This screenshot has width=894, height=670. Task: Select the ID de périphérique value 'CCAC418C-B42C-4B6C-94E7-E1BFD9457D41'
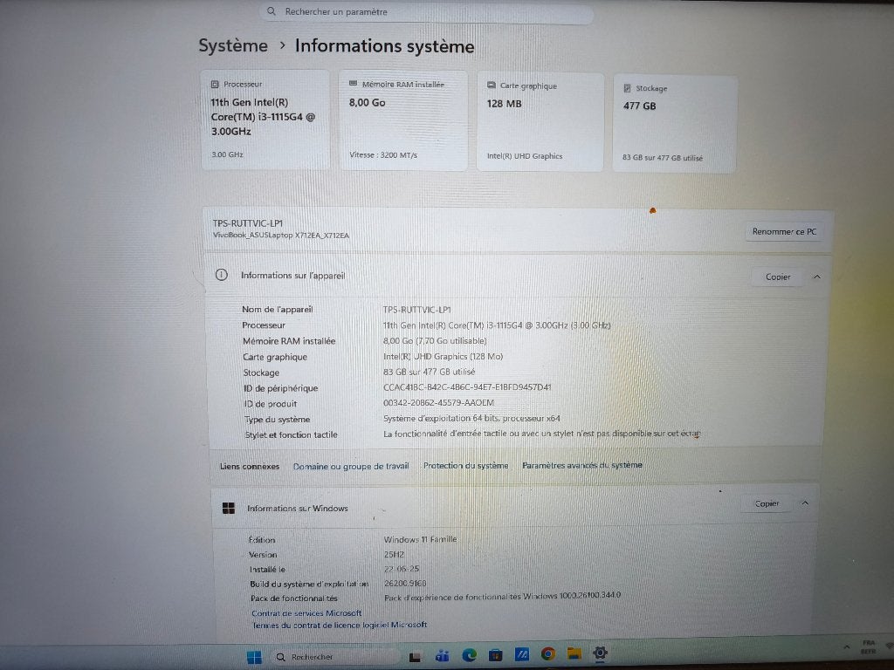coord(467,387)
